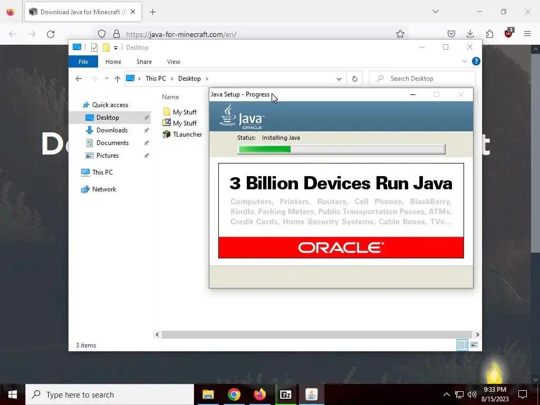Screen dimensions: 540x405
Task: Open Pictures in the navigation pane
Action: [108, 156]
